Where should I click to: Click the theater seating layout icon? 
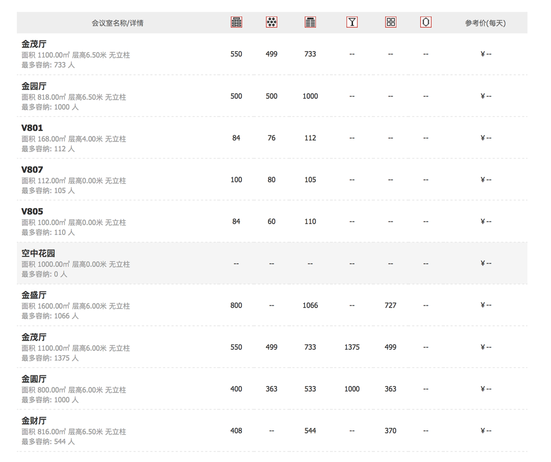310,22
